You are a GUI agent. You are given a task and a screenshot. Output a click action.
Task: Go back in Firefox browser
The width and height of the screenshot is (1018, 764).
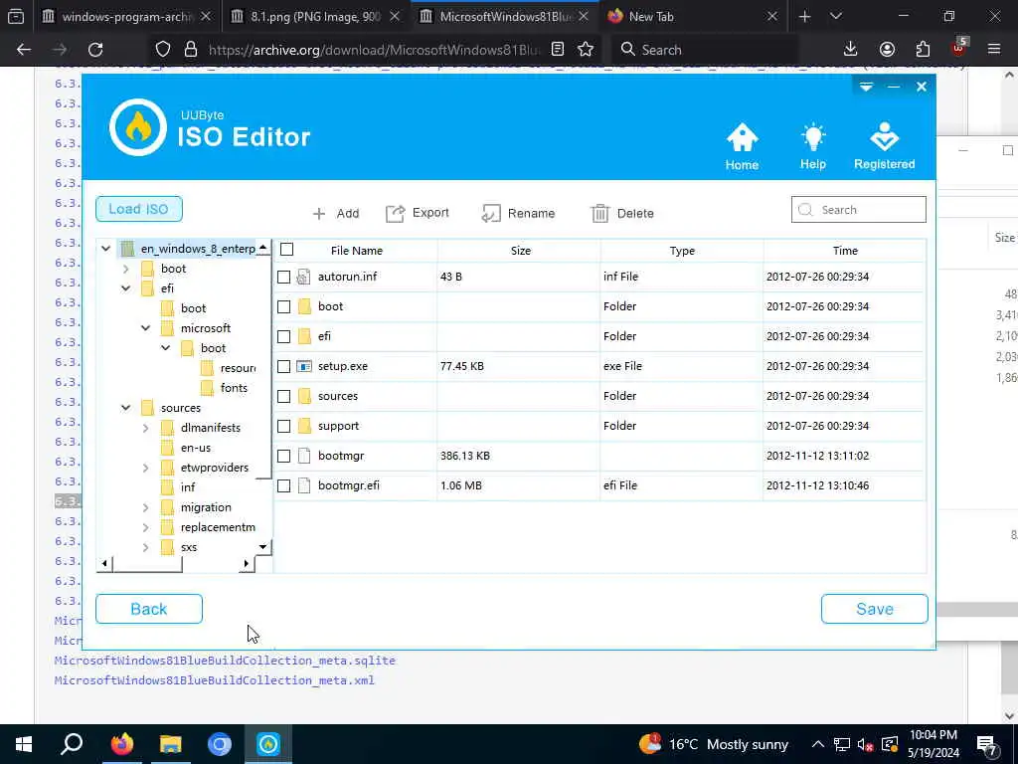[24, 50]
